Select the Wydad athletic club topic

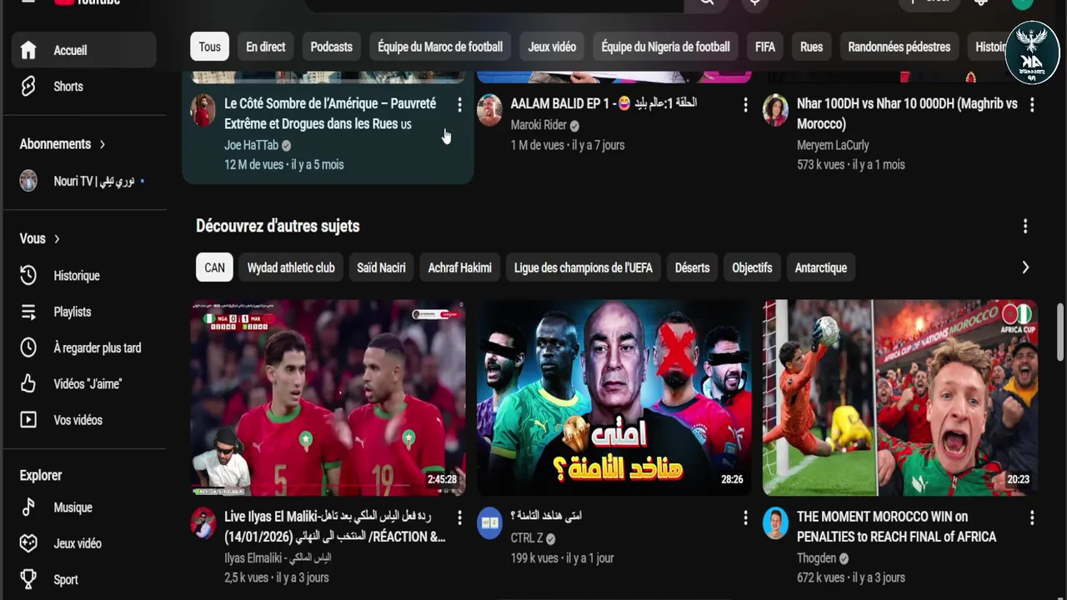click(291, 267)
